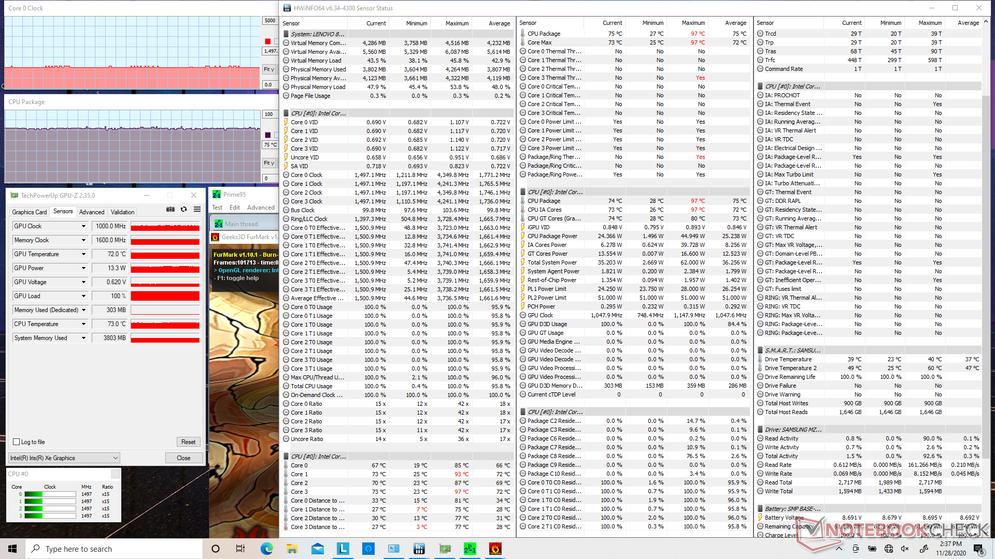The image size is (995, 559).
Task: Open Prime95 from the taskbar
Action: point(470,549)
